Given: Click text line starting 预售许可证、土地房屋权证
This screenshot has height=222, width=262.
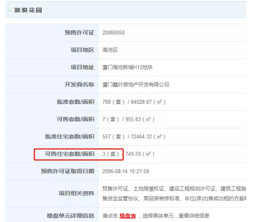Looking at the screenshot, I should coord(174,189).
